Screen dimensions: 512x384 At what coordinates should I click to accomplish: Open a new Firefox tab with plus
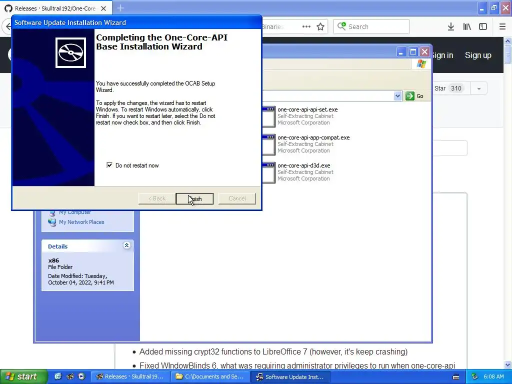tap(120, 8)
